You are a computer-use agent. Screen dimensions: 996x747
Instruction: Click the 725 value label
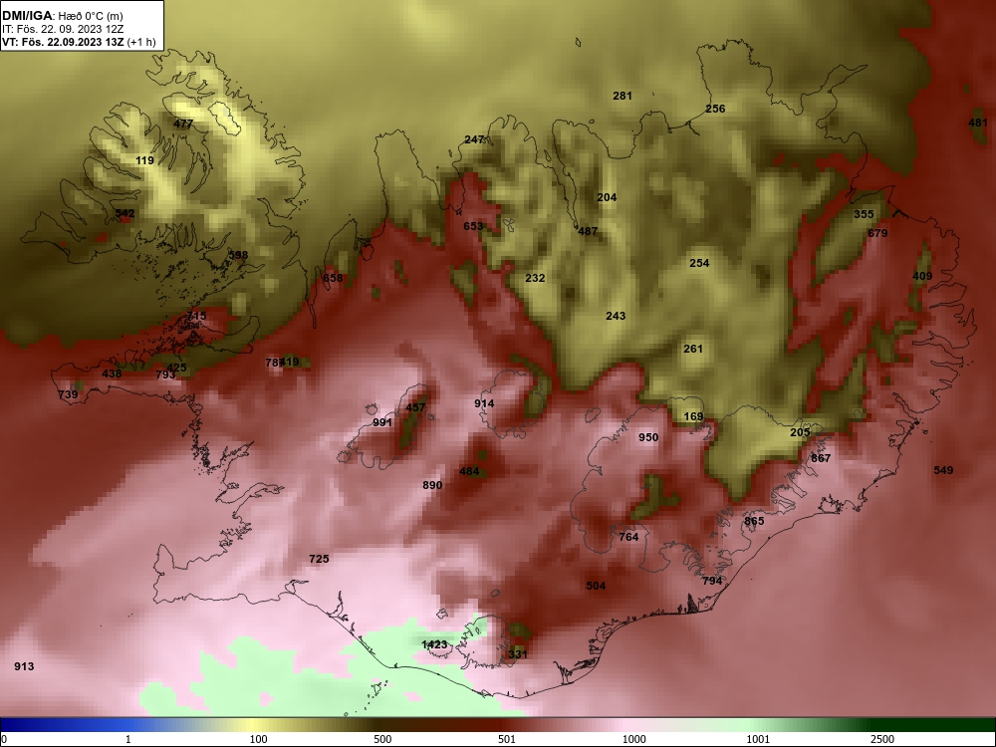click(319, 559)
